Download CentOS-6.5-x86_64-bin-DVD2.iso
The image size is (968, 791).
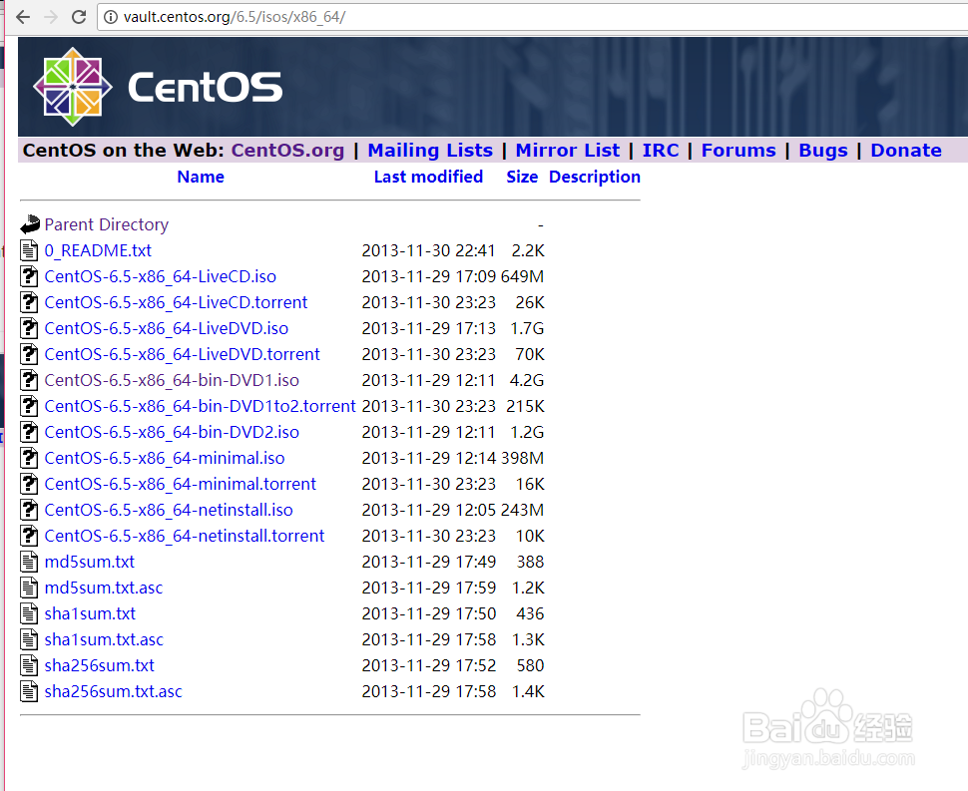[x=172, y=431]
